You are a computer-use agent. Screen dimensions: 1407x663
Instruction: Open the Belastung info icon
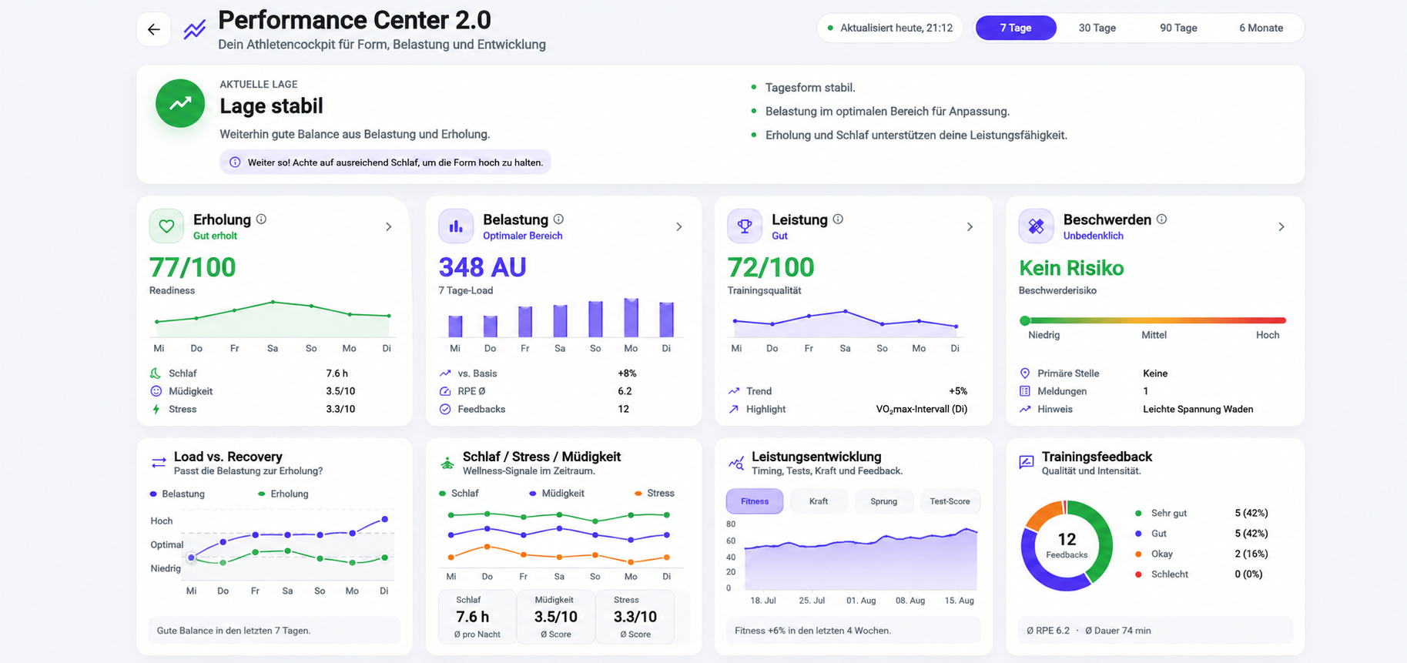559,219
